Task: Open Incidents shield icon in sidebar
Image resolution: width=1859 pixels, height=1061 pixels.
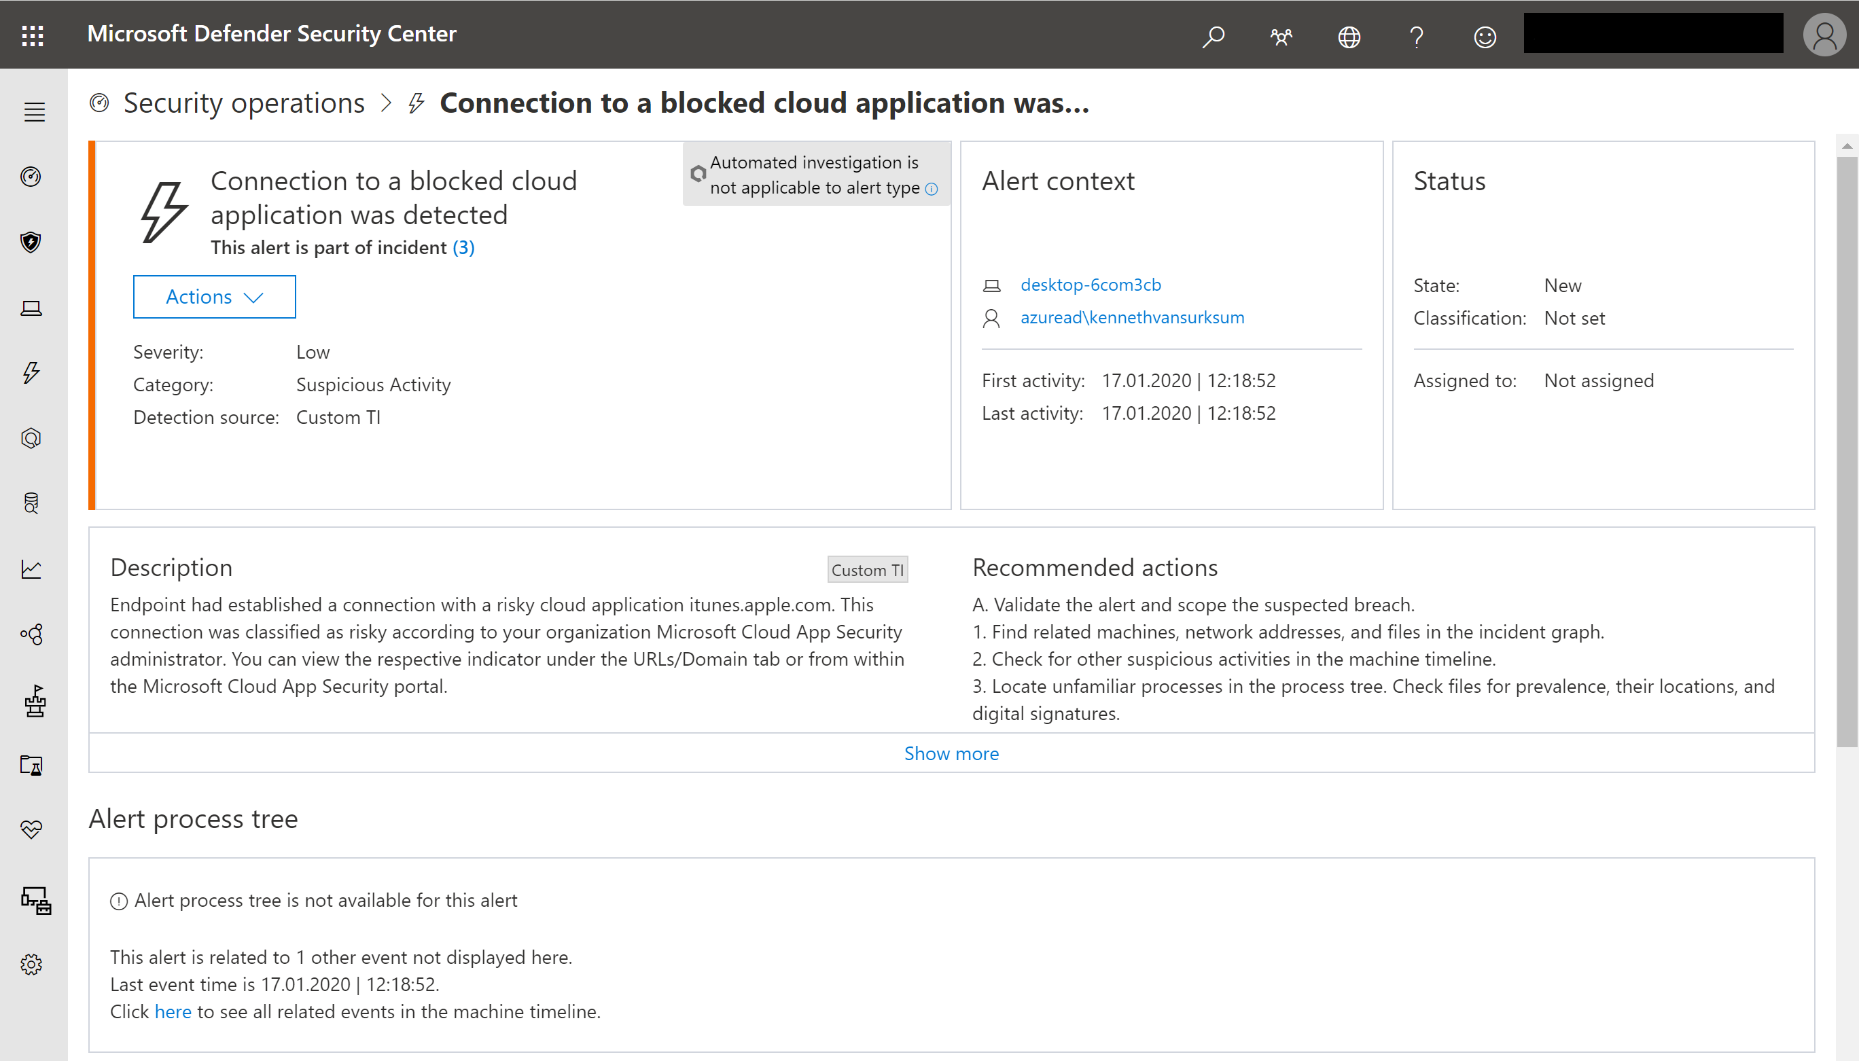Action: point(31,242)
